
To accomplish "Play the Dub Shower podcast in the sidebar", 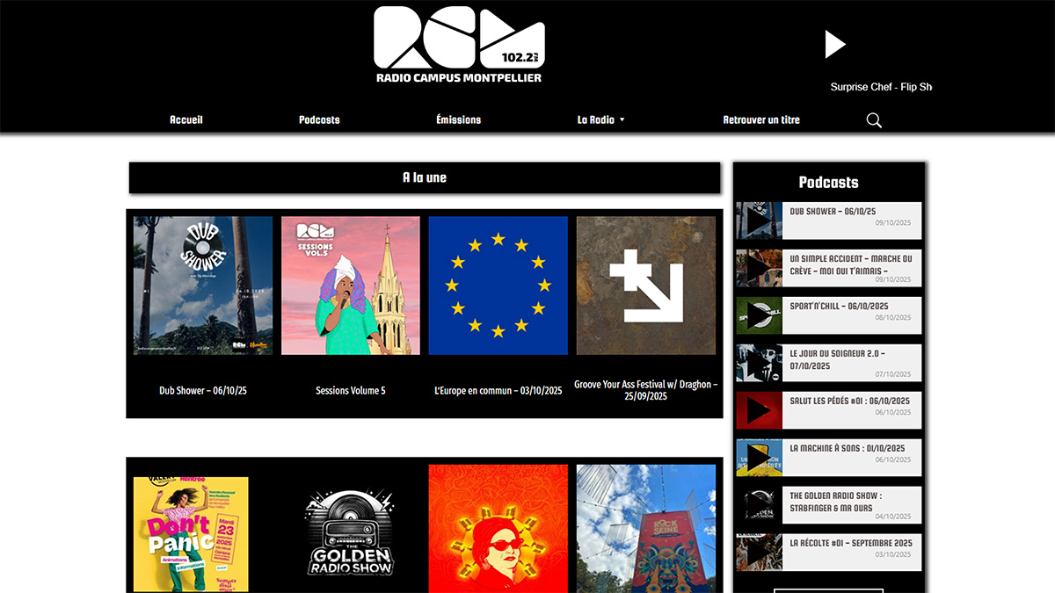I will click(x=758, y=221).
